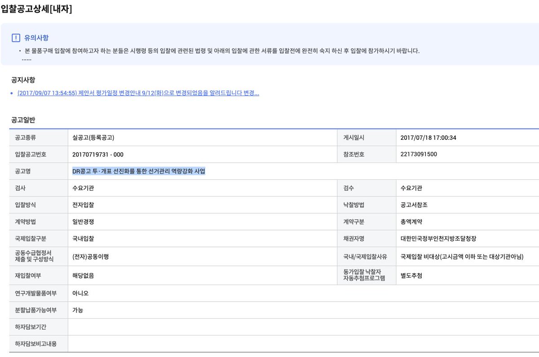Click the 게시일시 label cell
Viewport: 539px width, 357px height.
point(367,138)
